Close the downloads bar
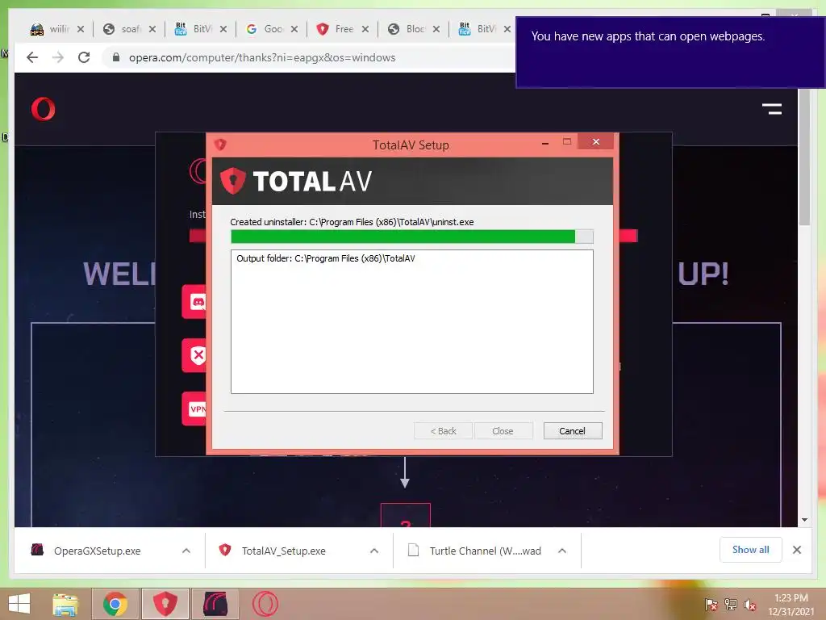The height and width of the screenshot is (620, 826). point(797,550)
